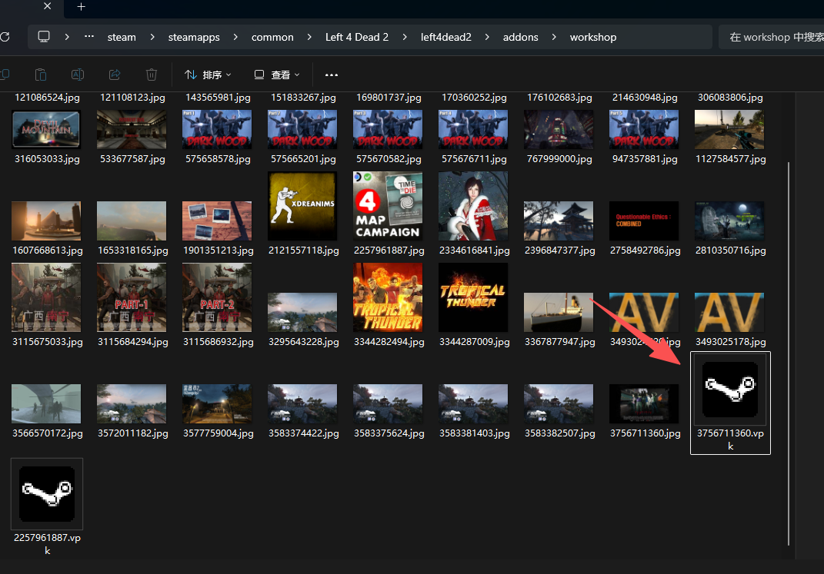Go to the Left 4 Dead 2 breadcrumb folder

click(357, 37)
